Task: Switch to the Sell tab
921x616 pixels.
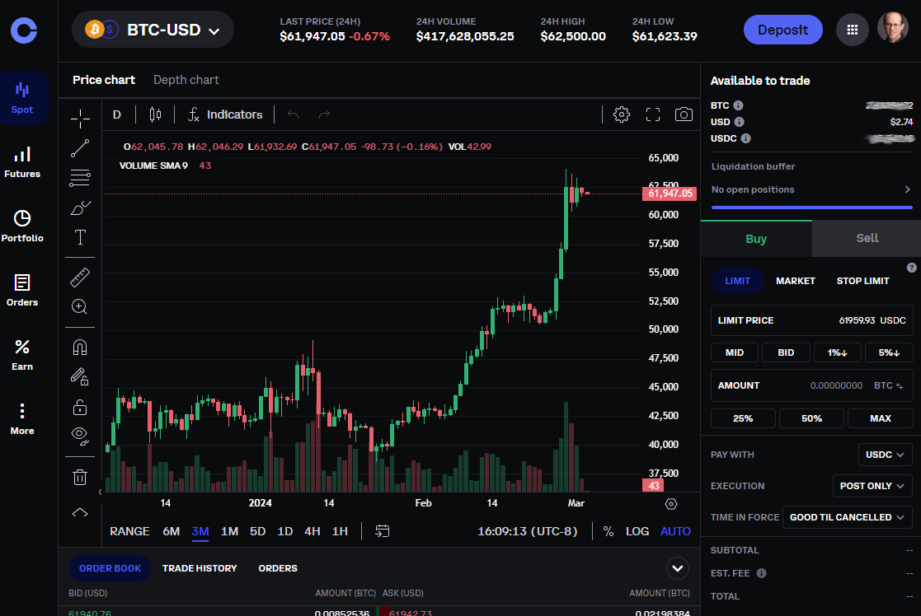Action: [x=867, y=238]
